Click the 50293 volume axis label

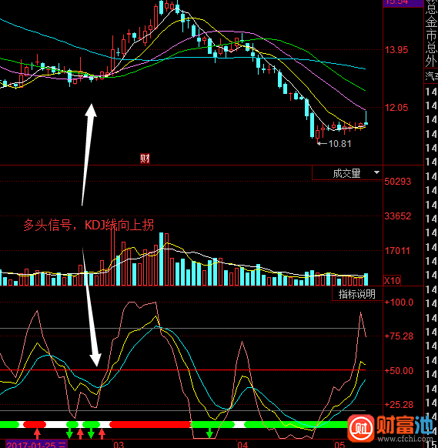coord(398,182)
